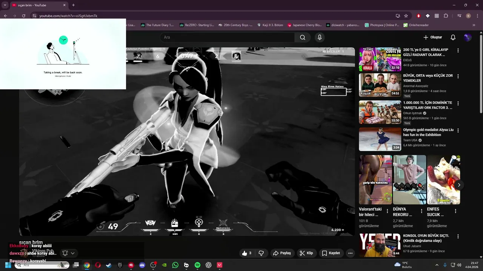Open Discord from the taskbar
483x271 pixels.
[142, 265]
